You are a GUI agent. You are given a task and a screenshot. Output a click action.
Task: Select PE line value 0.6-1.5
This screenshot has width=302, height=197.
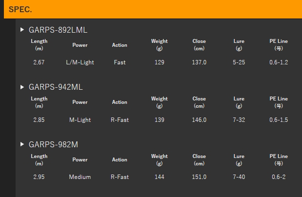click(x=279, y=120)
